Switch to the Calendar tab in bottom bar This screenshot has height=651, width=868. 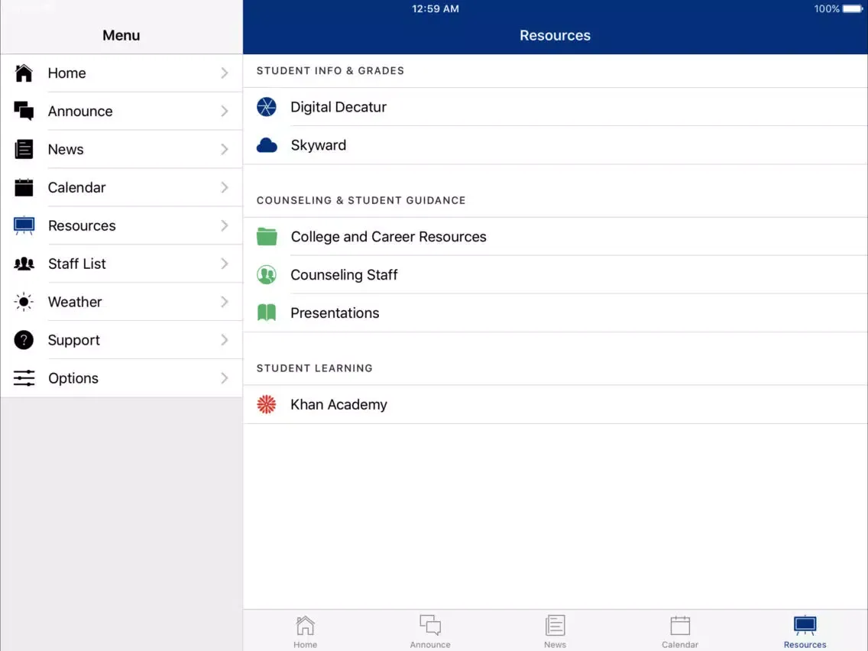coord(680,632)
